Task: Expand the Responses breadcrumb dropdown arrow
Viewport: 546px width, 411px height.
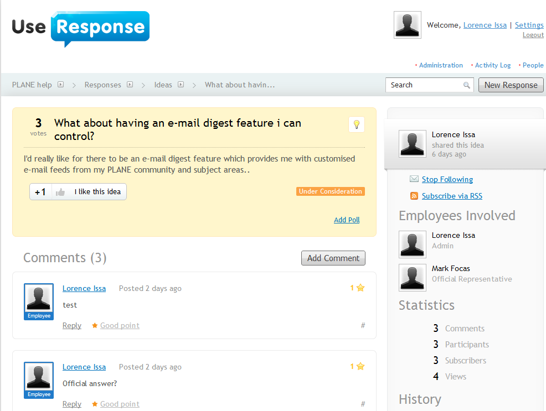Action: [130, 85]
